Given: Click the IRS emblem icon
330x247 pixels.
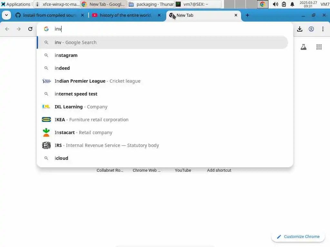Looking at the screenshot, I should 46,145.
